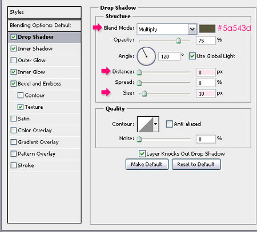
Task: Select the Texture style row
Action: (45, 107)
